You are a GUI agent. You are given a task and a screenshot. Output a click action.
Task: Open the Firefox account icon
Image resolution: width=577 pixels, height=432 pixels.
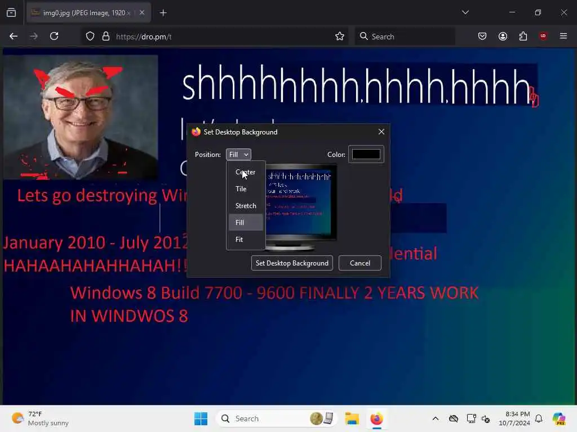pyautogui.click(x=503, y=36)
